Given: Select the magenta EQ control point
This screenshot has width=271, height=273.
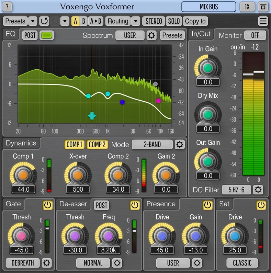Looking at the screenshot, I should pyautogui.click(x=158, y=101).
